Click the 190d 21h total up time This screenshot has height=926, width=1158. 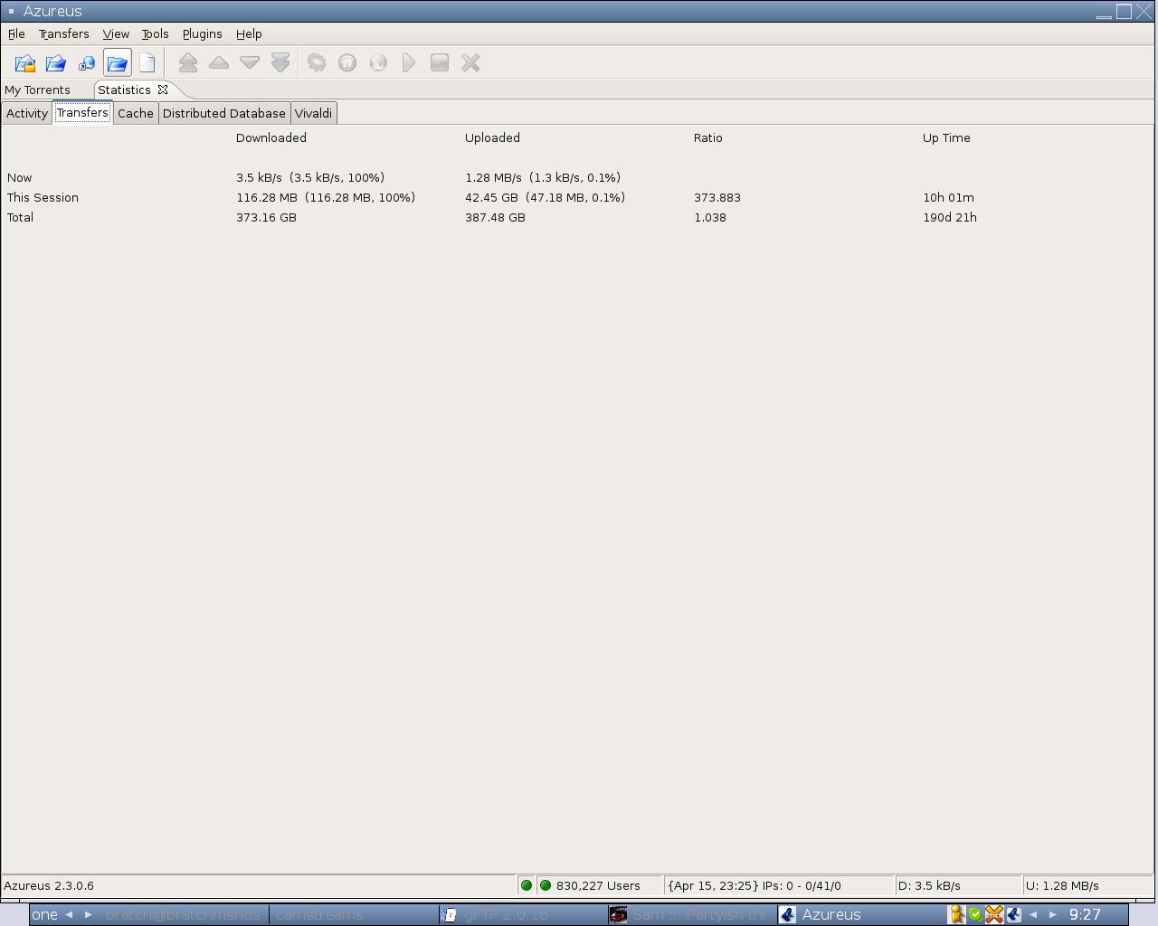[950, 217]
